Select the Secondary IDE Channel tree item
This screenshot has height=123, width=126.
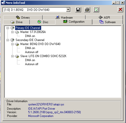(x=30, y=40)
